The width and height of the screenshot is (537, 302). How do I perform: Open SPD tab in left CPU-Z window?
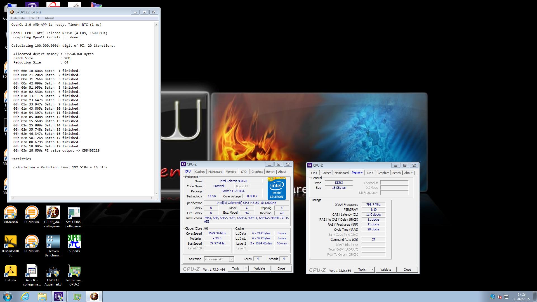244,172
